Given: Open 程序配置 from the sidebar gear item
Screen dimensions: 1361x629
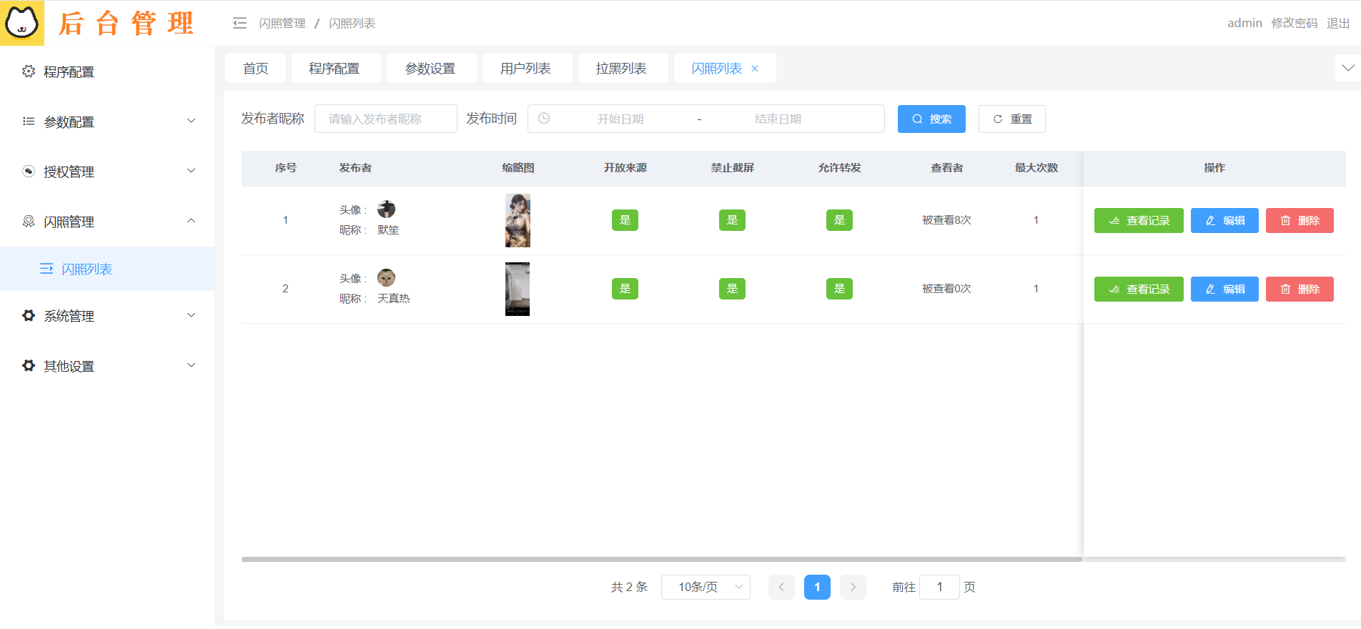Looking at the screenshot, I should tap(69, 71).
